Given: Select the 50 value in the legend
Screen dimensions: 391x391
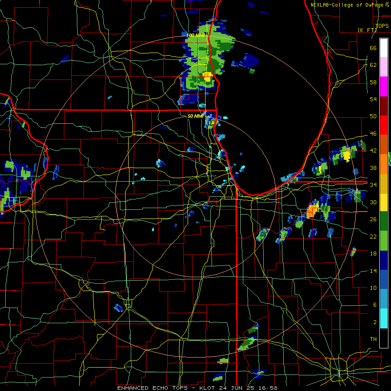Looking at the screenshot, I should click(x=373, y=116).
